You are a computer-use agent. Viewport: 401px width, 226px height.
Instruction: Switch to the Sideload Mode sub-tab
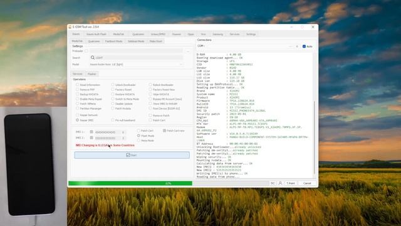click(136, 41)
